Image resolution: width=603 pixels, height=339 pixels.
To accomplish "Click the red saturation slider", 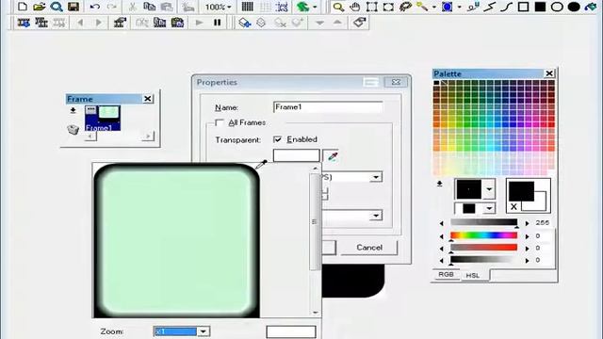I will tap(483, 248).
